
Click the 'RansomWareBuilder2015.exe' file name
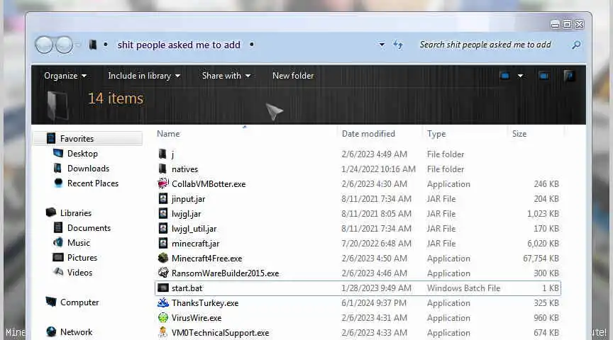tap(225, 273)
